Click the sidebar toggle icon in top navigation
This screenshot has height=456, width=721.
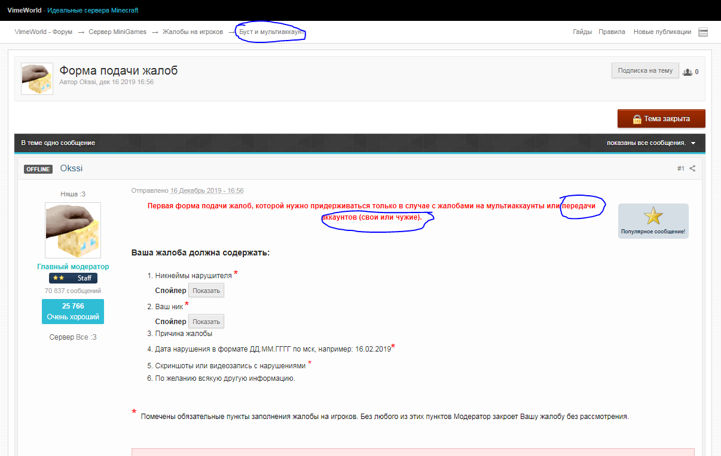point(703,32)
